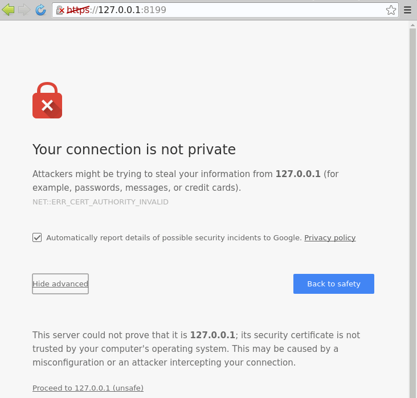417x398 pixels.
Task: Click bold 127.0.0.1 in the attackers warning
Action: click(x=298, y=174)
